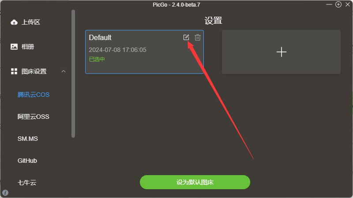Viewport: 353px width, 198px height.
Task: Add a new configuration with plus card
Action: click(281, 52)
